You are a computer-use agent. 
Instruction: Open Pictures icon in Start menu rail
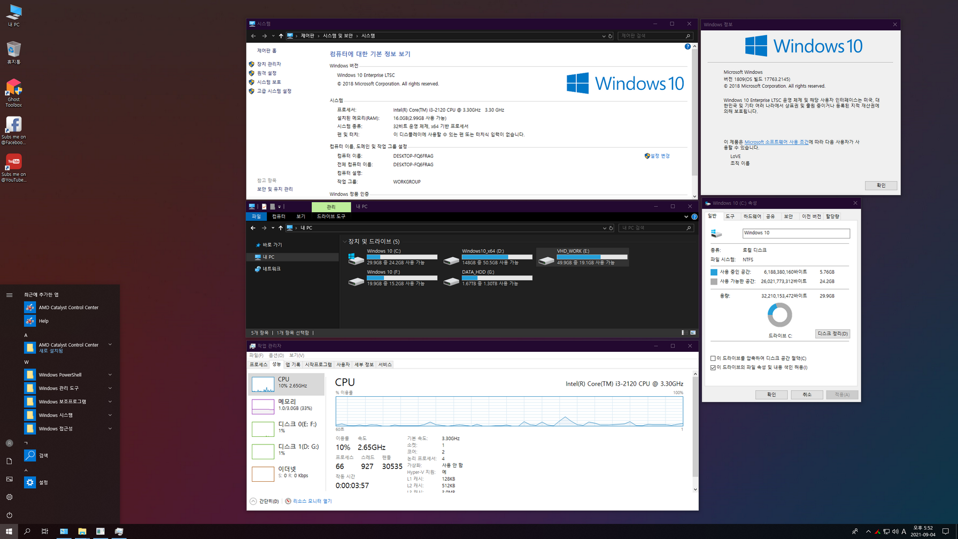tap(9, 479)
